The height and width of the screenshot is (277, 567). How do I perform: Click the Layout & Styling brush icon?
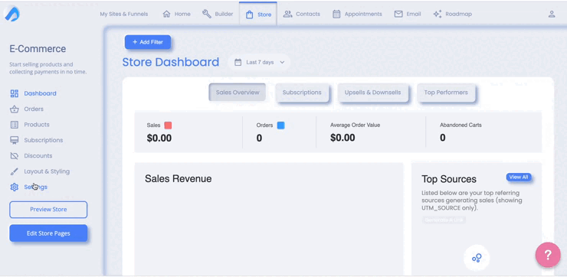pos(14,171)
